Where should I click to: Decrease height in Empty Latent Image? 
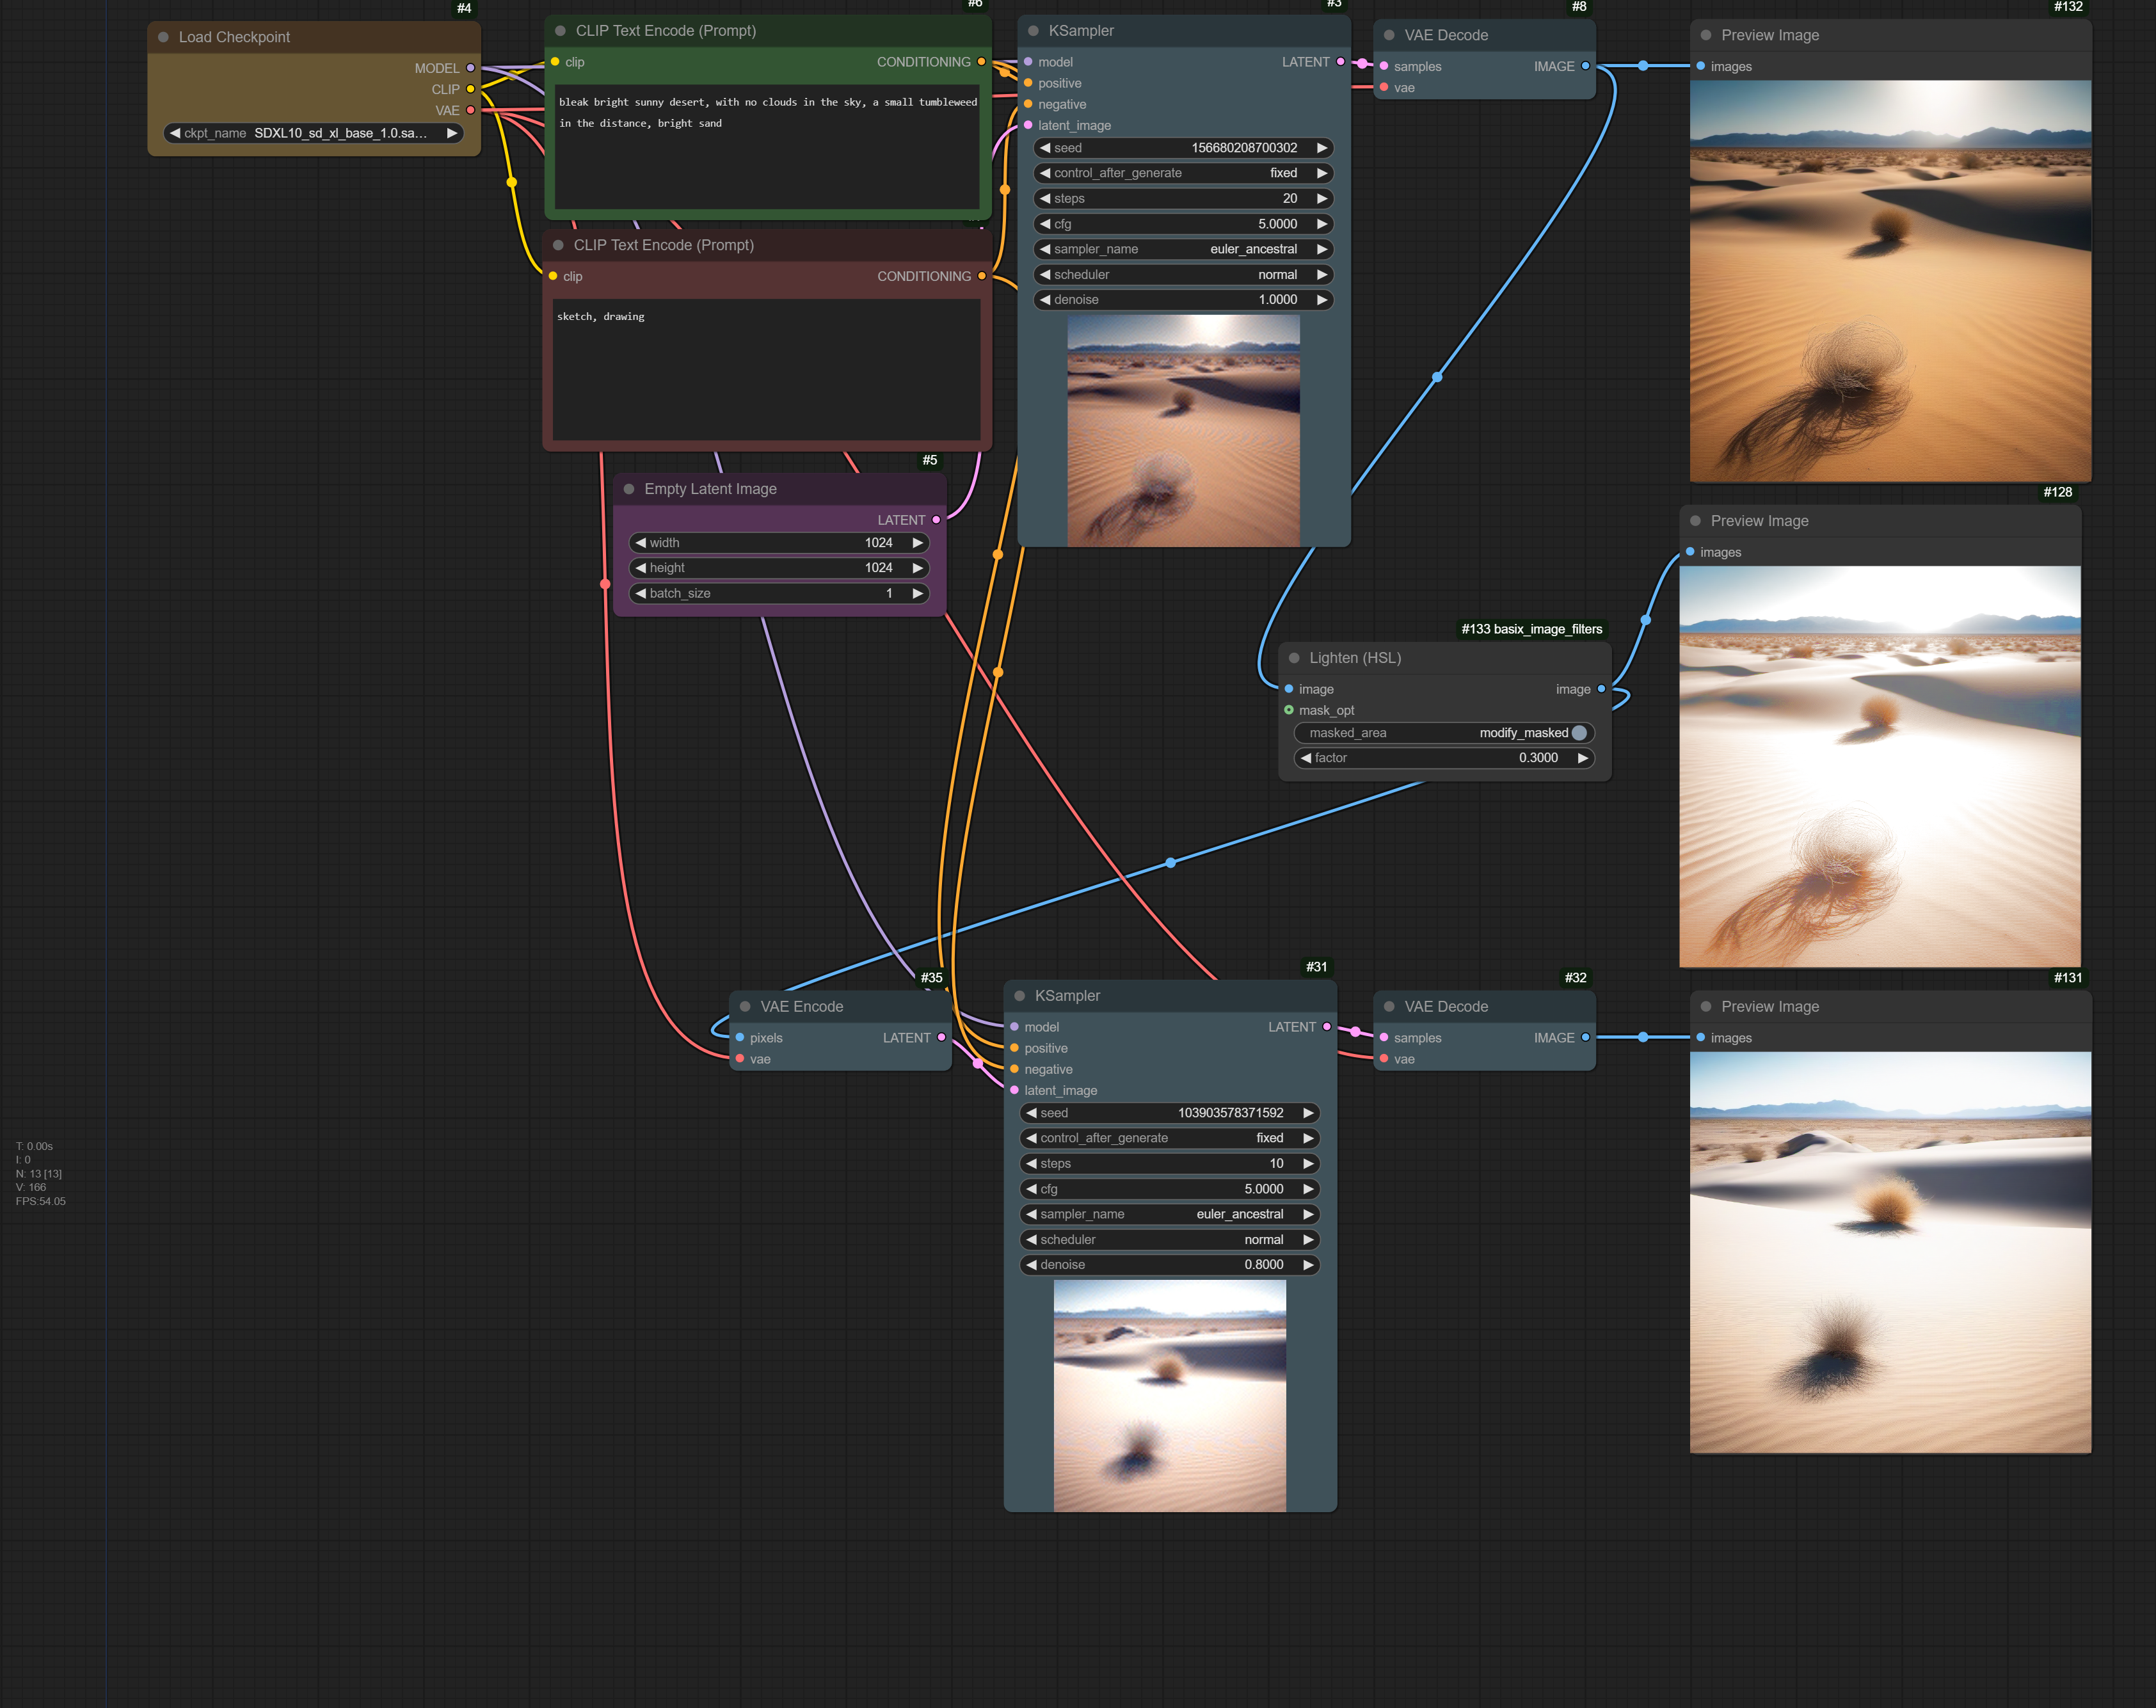coord(641,568)
